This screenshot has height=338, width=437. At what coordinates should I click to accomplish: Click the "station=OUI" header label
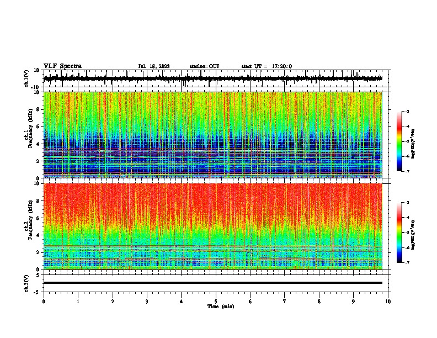pyautogui.click(x=204, y=66)
